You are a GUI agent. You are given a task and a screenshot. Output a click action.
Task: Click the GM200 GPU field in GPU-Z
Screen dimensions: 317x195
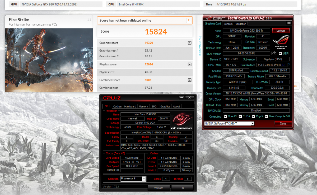click(x=232, y=37)
